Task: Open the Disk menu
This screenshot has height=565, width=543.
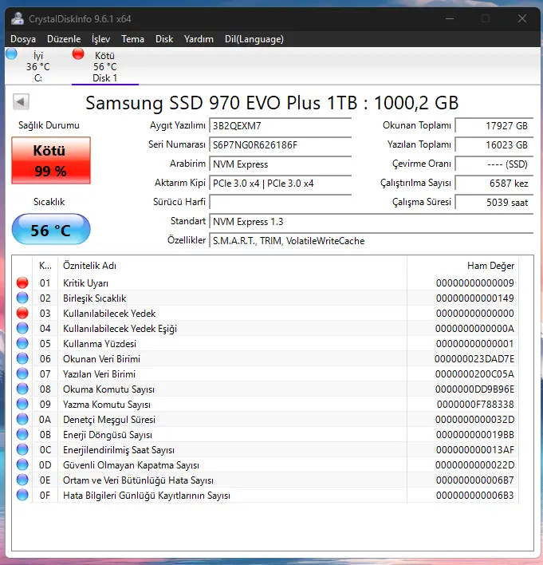Action: pos(164,39)
